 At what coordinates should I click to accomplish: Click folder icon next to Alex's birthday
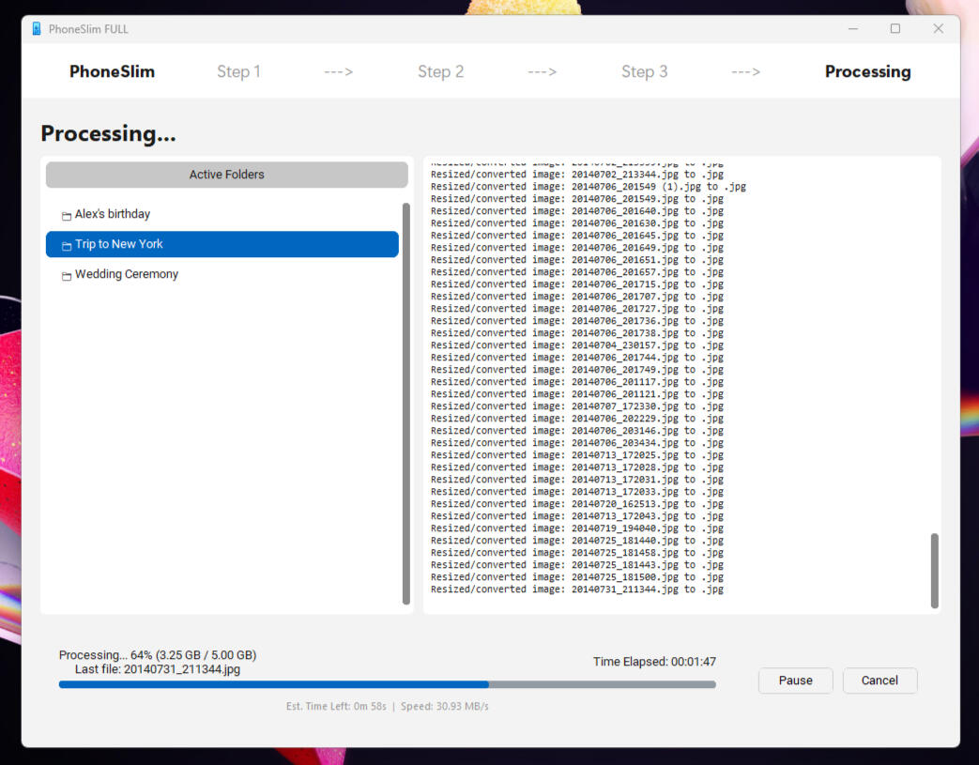click(x=67, y=216)
